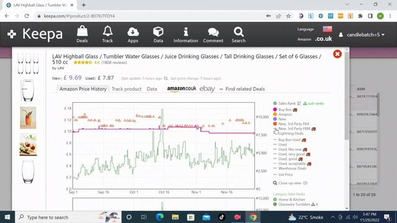Switch to Amazon Price History tab
The width and height of the screenshot is (397, 223).
83,89
